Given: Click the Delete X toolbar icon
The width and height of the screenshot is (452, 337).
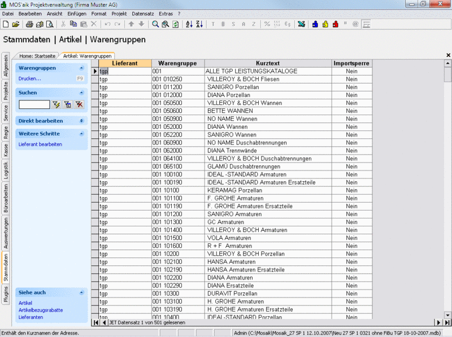Looking at the screenshot, I should [x=94, y=24].
